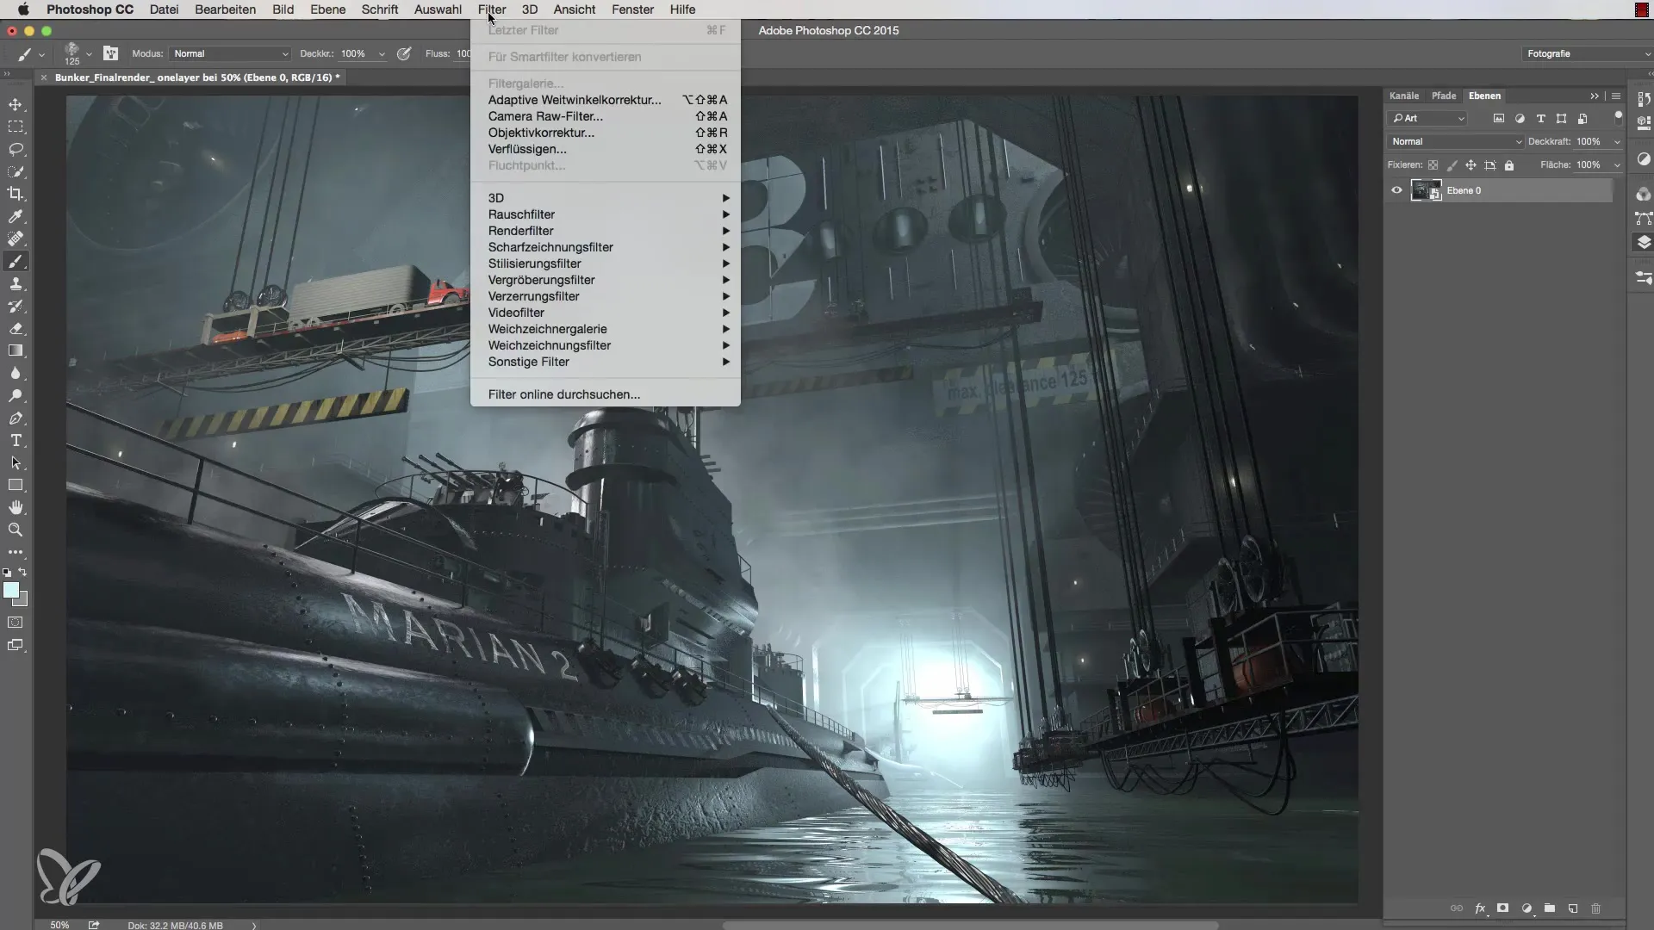Toggle lock transparent pixels
Viewport: 1654px width, 930px height.
pos(1433,165)
